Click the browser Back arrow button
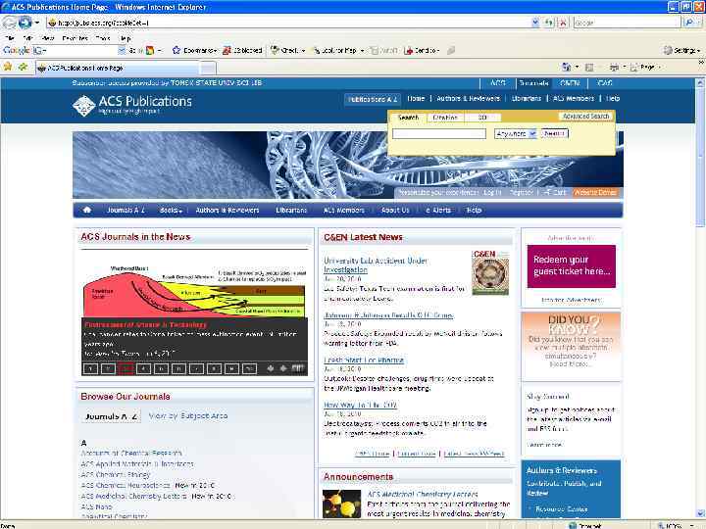 pos(10,22)
